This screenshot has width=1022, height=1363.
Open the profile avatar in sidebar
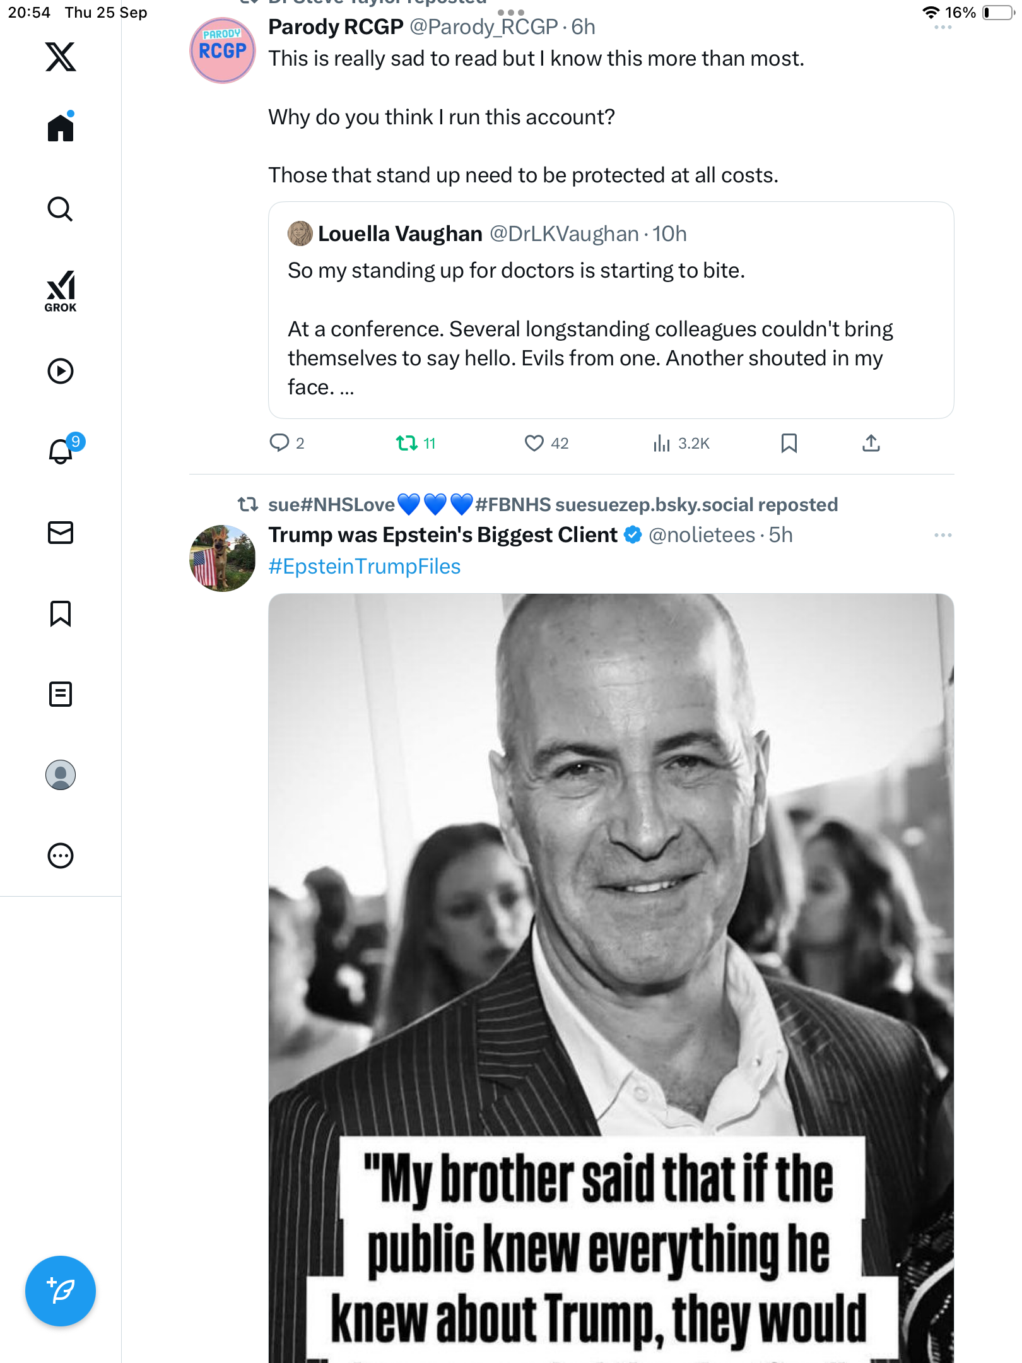pos(61,775)
